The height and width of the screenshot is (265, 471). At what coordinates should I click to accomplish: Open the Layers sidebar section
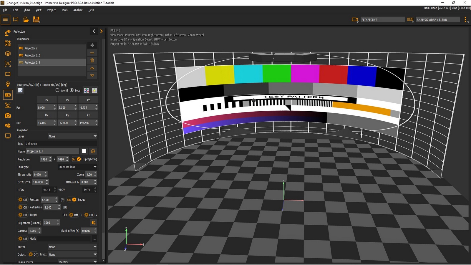pos(8,53)
